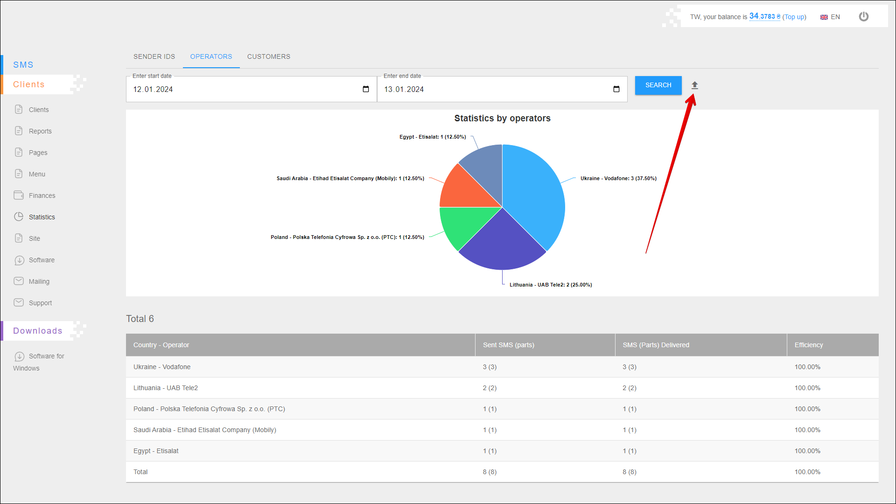
Task: Open Support envelope icon in sidebar
Action: click(x=19, y=302)
